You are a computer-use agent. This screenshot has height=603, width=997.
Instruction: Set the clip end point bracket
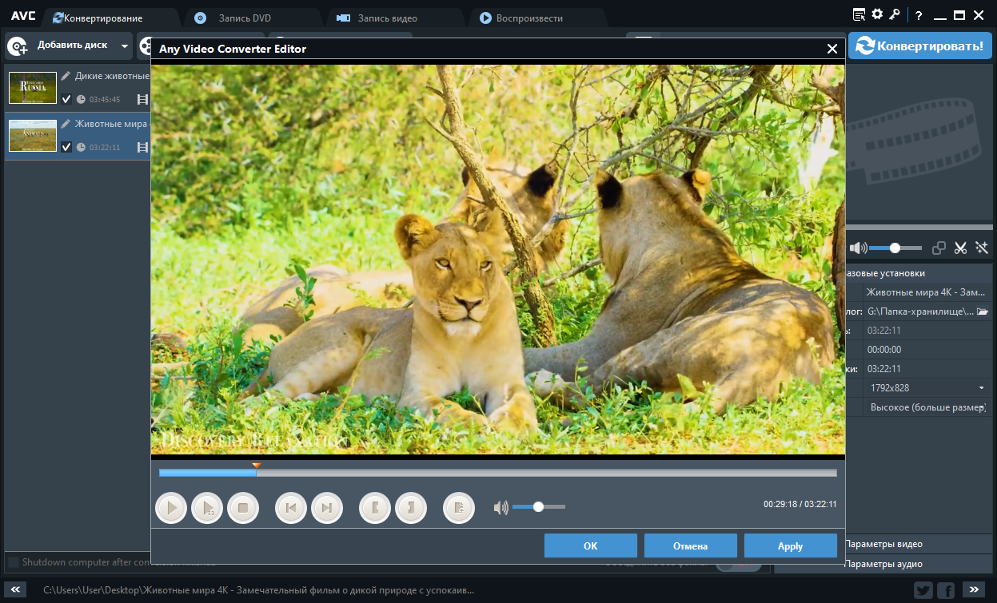coord(411,507)
